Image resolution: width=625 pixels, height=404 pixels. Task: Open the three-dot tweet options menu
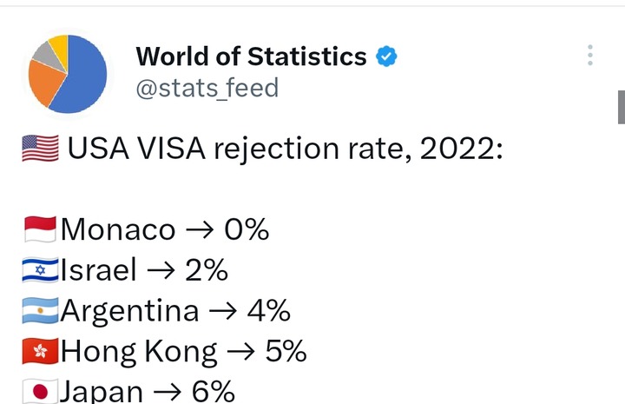coord(590,56)
